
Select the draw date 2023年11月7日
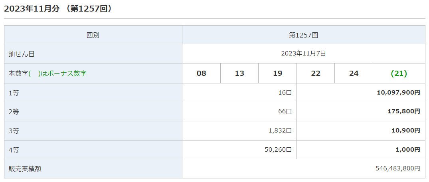tap(303, 53)
